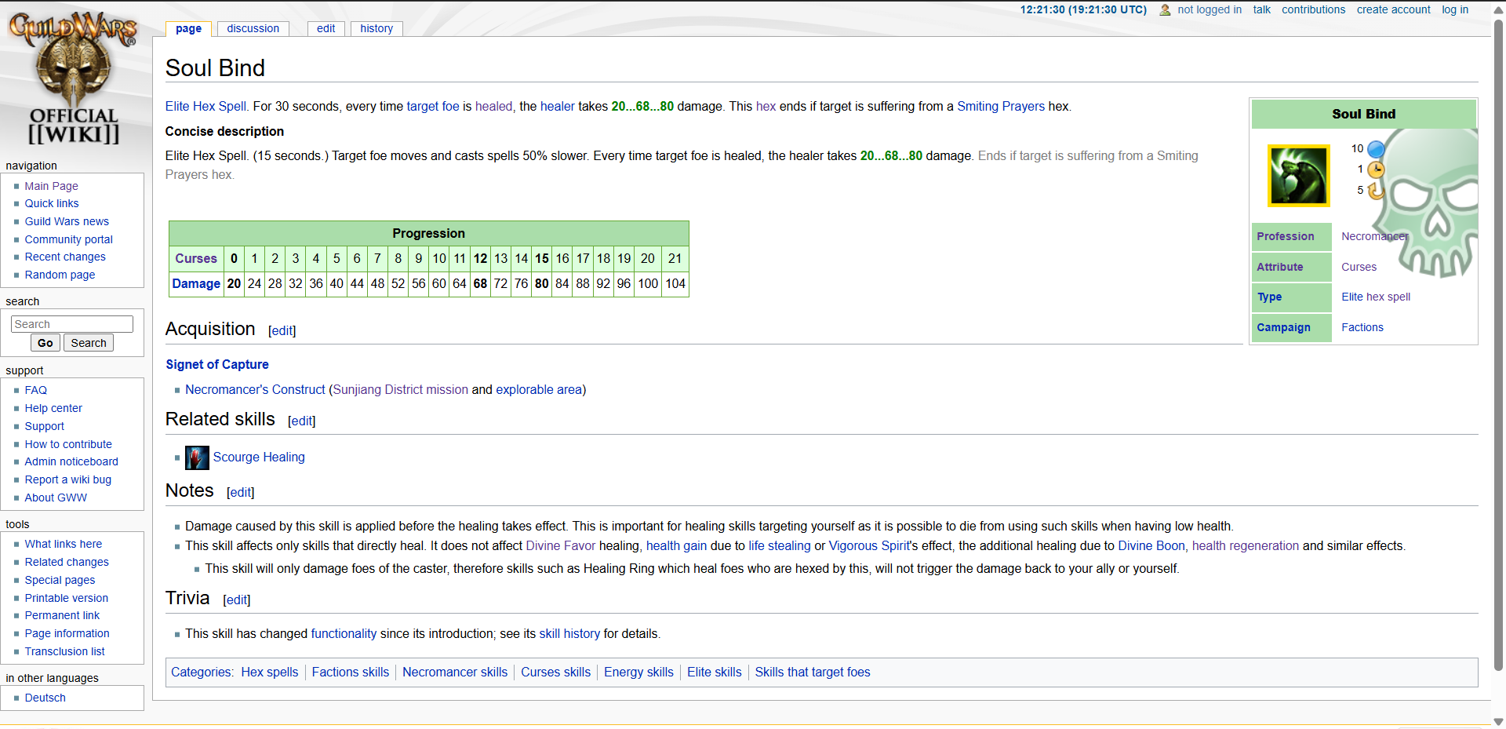Click the page's vertical scrollbar
Screen dimensions: 1506x729
coord(1498,345)
